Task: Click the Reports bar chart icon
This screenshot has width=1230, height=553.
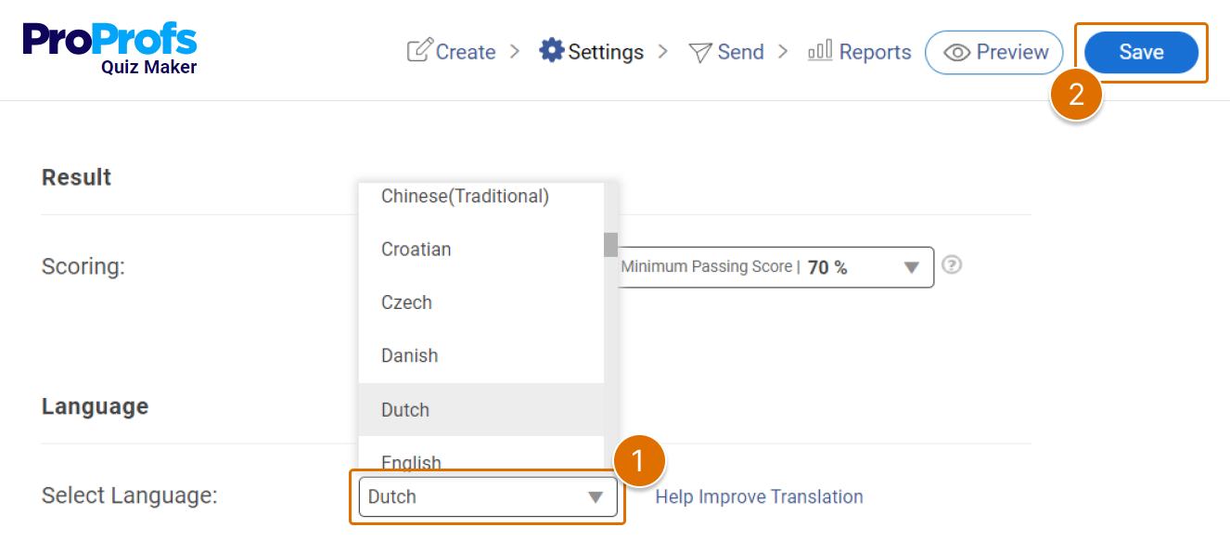Action: (x=820, y=50)
